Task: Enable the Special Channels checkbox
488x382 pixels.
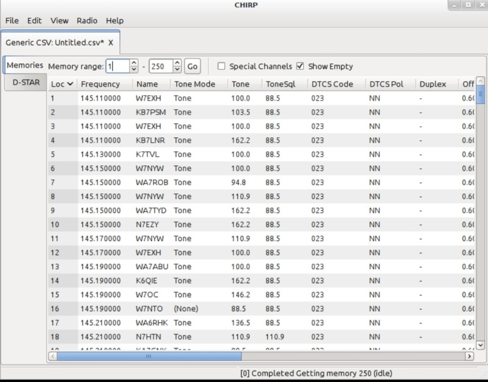Action: click(222, 67)
